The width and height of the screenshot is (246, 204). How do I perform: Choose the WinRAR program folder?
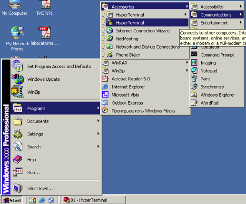point(145,63)
